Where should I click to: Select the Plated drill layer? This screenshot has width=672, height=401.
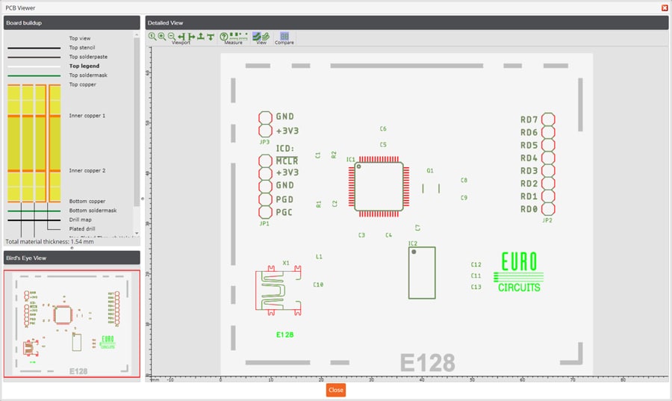[x=82, y=229]
